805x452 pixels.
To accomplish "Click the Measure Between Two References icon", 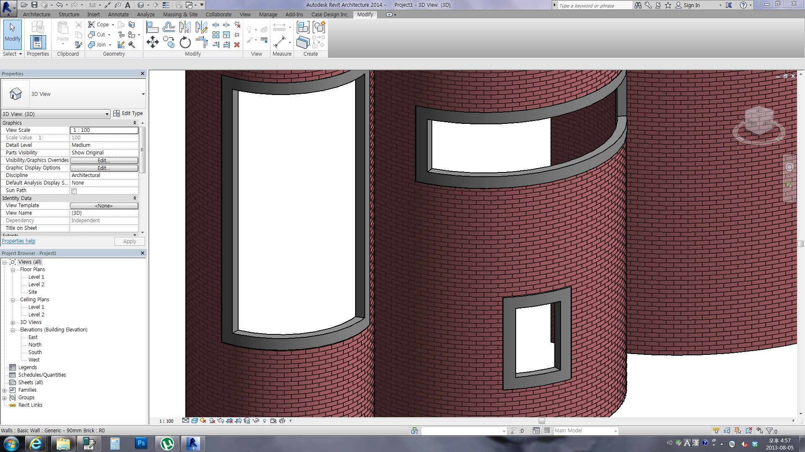I will (279, 42).
